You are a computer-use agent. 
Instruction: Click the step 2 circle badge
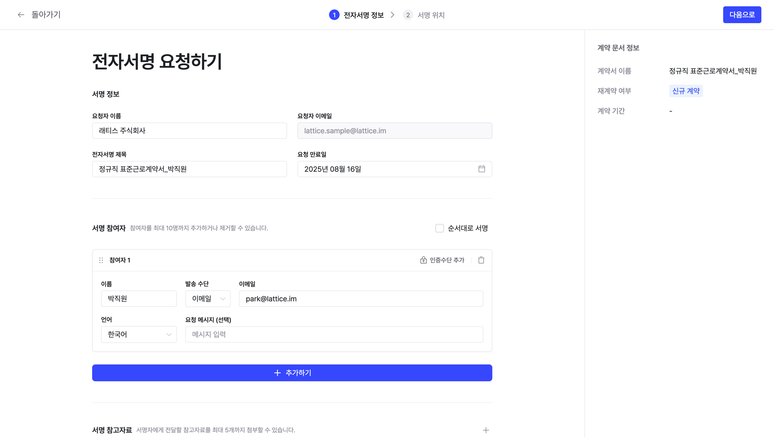click(408, 15)
